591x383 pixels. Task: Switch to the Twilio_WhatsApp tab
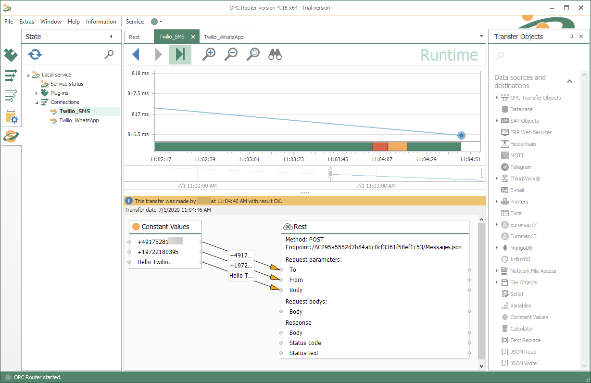tap(223, 37)
